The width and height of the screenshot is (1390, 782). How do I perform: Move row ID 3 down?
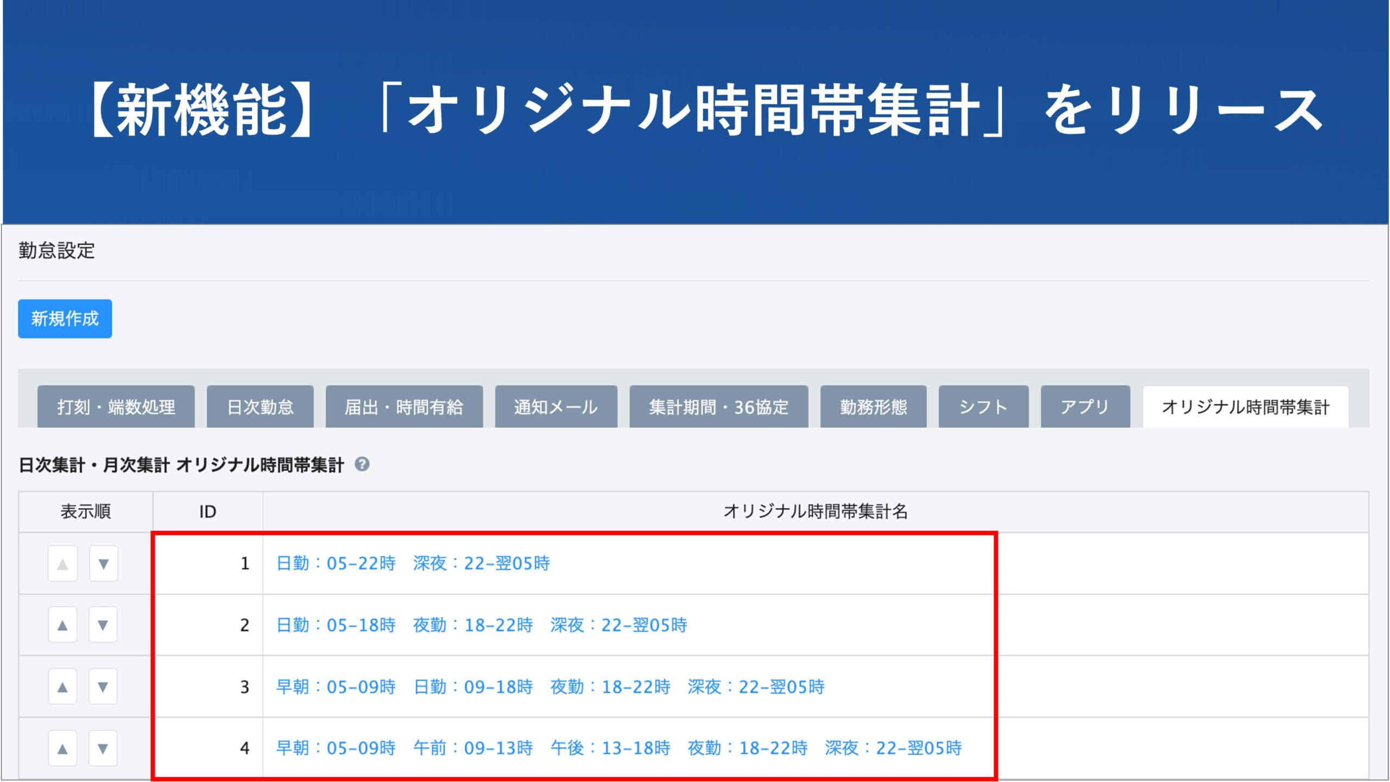pyautogui.click(x=103, y=687)
